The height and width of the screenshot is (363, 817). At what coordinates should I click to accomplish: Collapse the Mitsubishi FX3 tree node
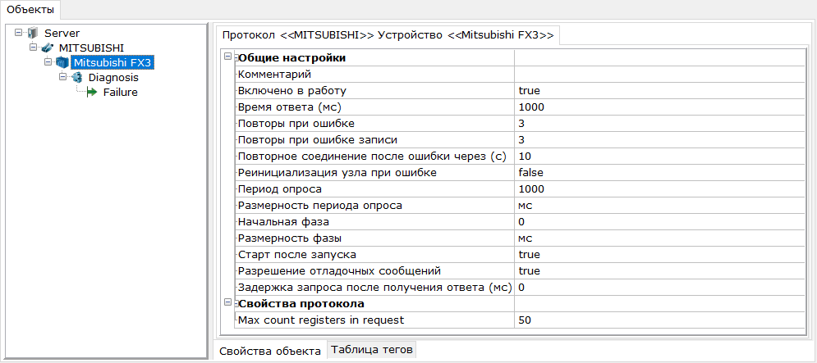pyautogui.click(x=48, y=62)
